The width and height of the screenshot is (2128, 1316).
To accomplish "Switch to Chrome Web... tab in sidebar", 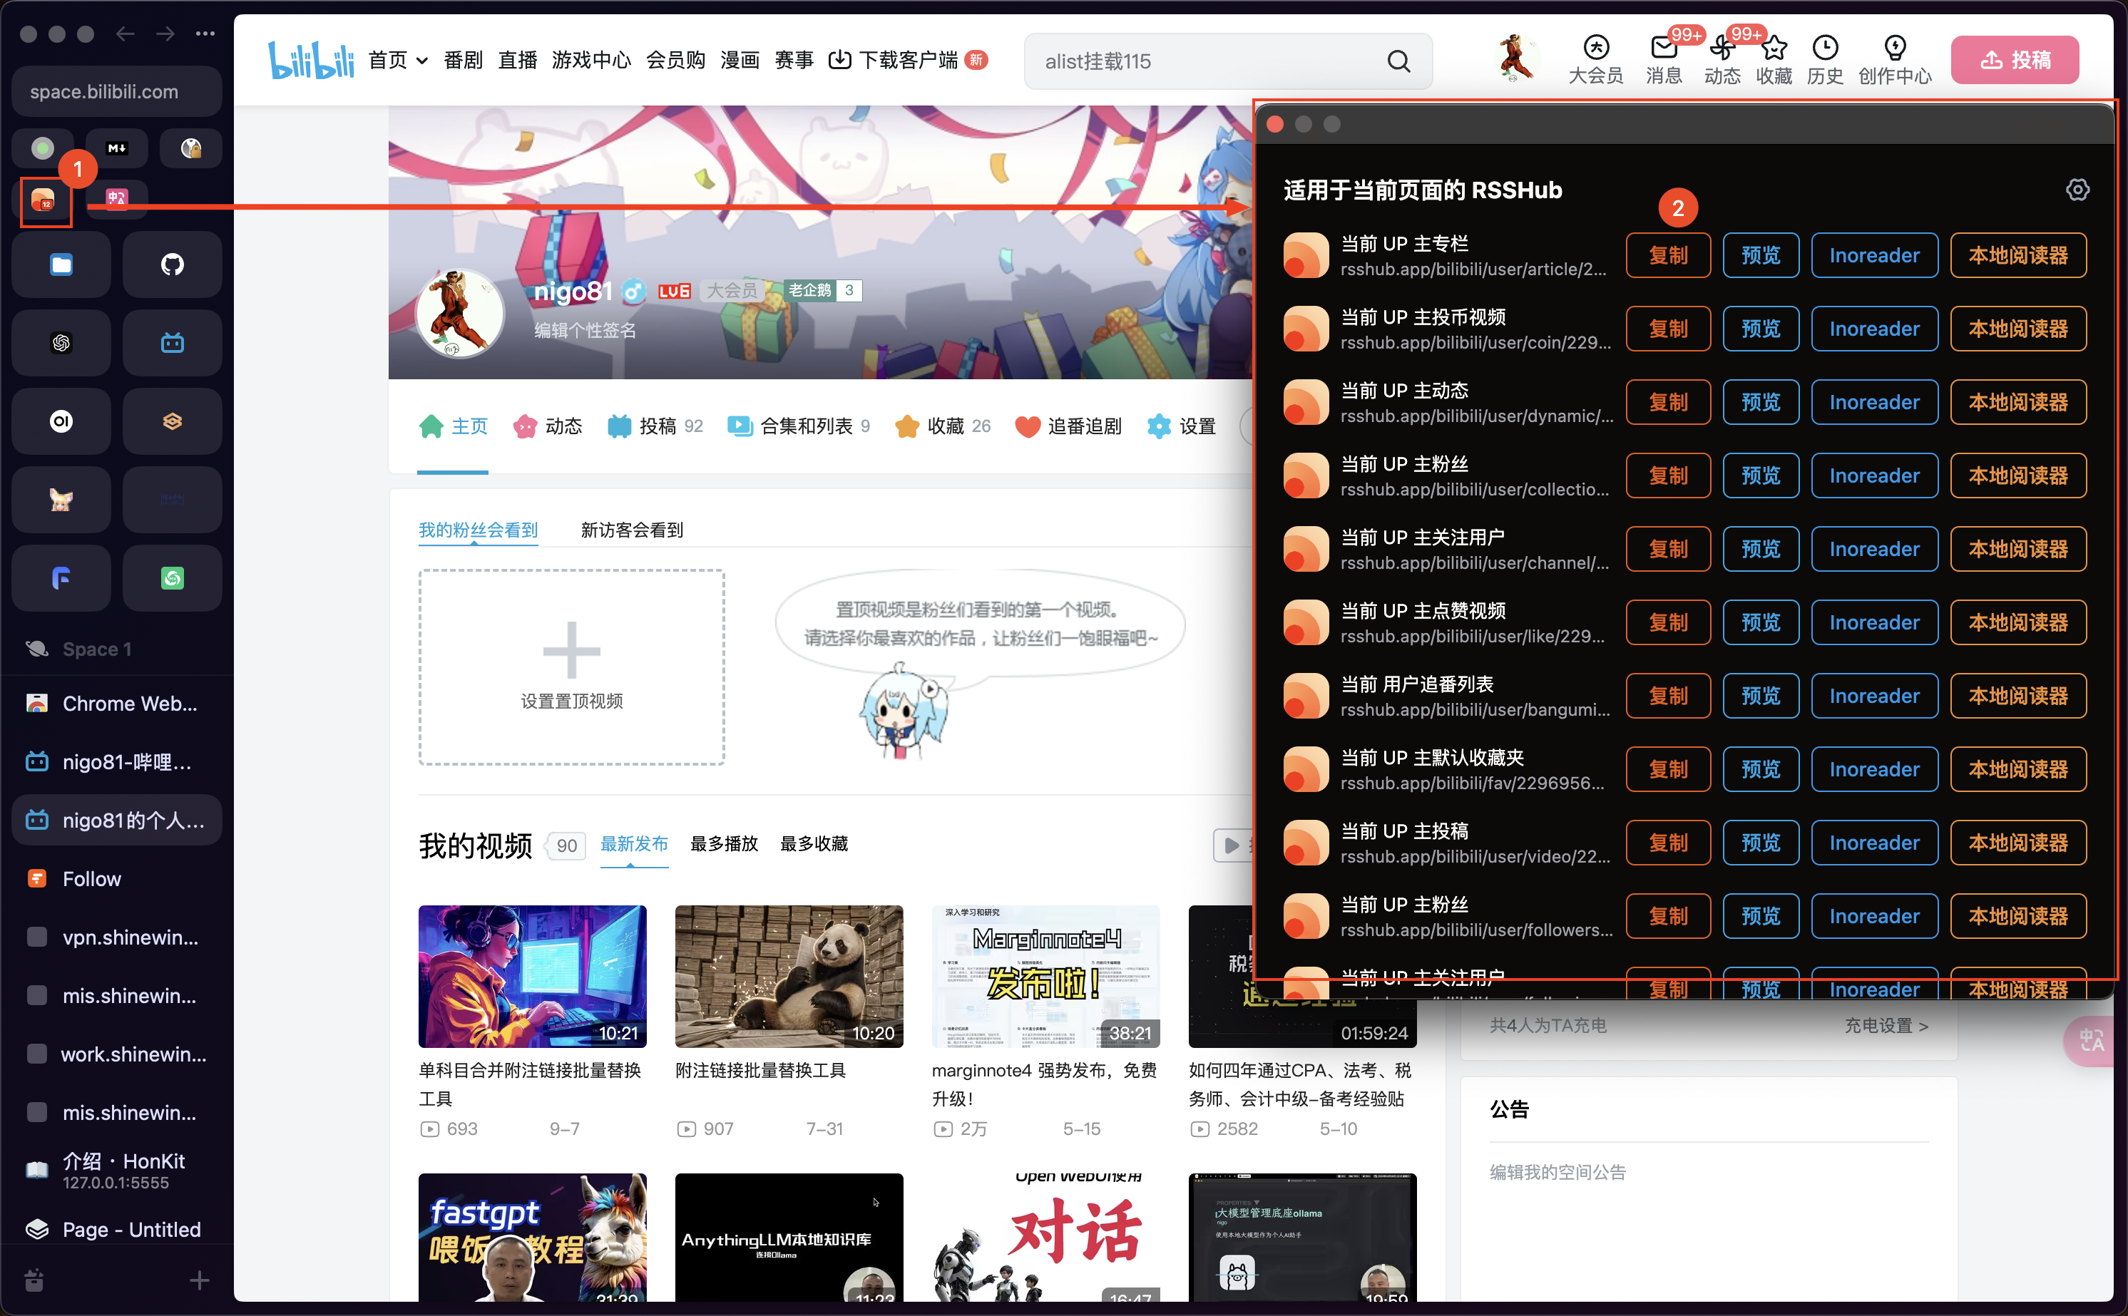I will (117, 703).
